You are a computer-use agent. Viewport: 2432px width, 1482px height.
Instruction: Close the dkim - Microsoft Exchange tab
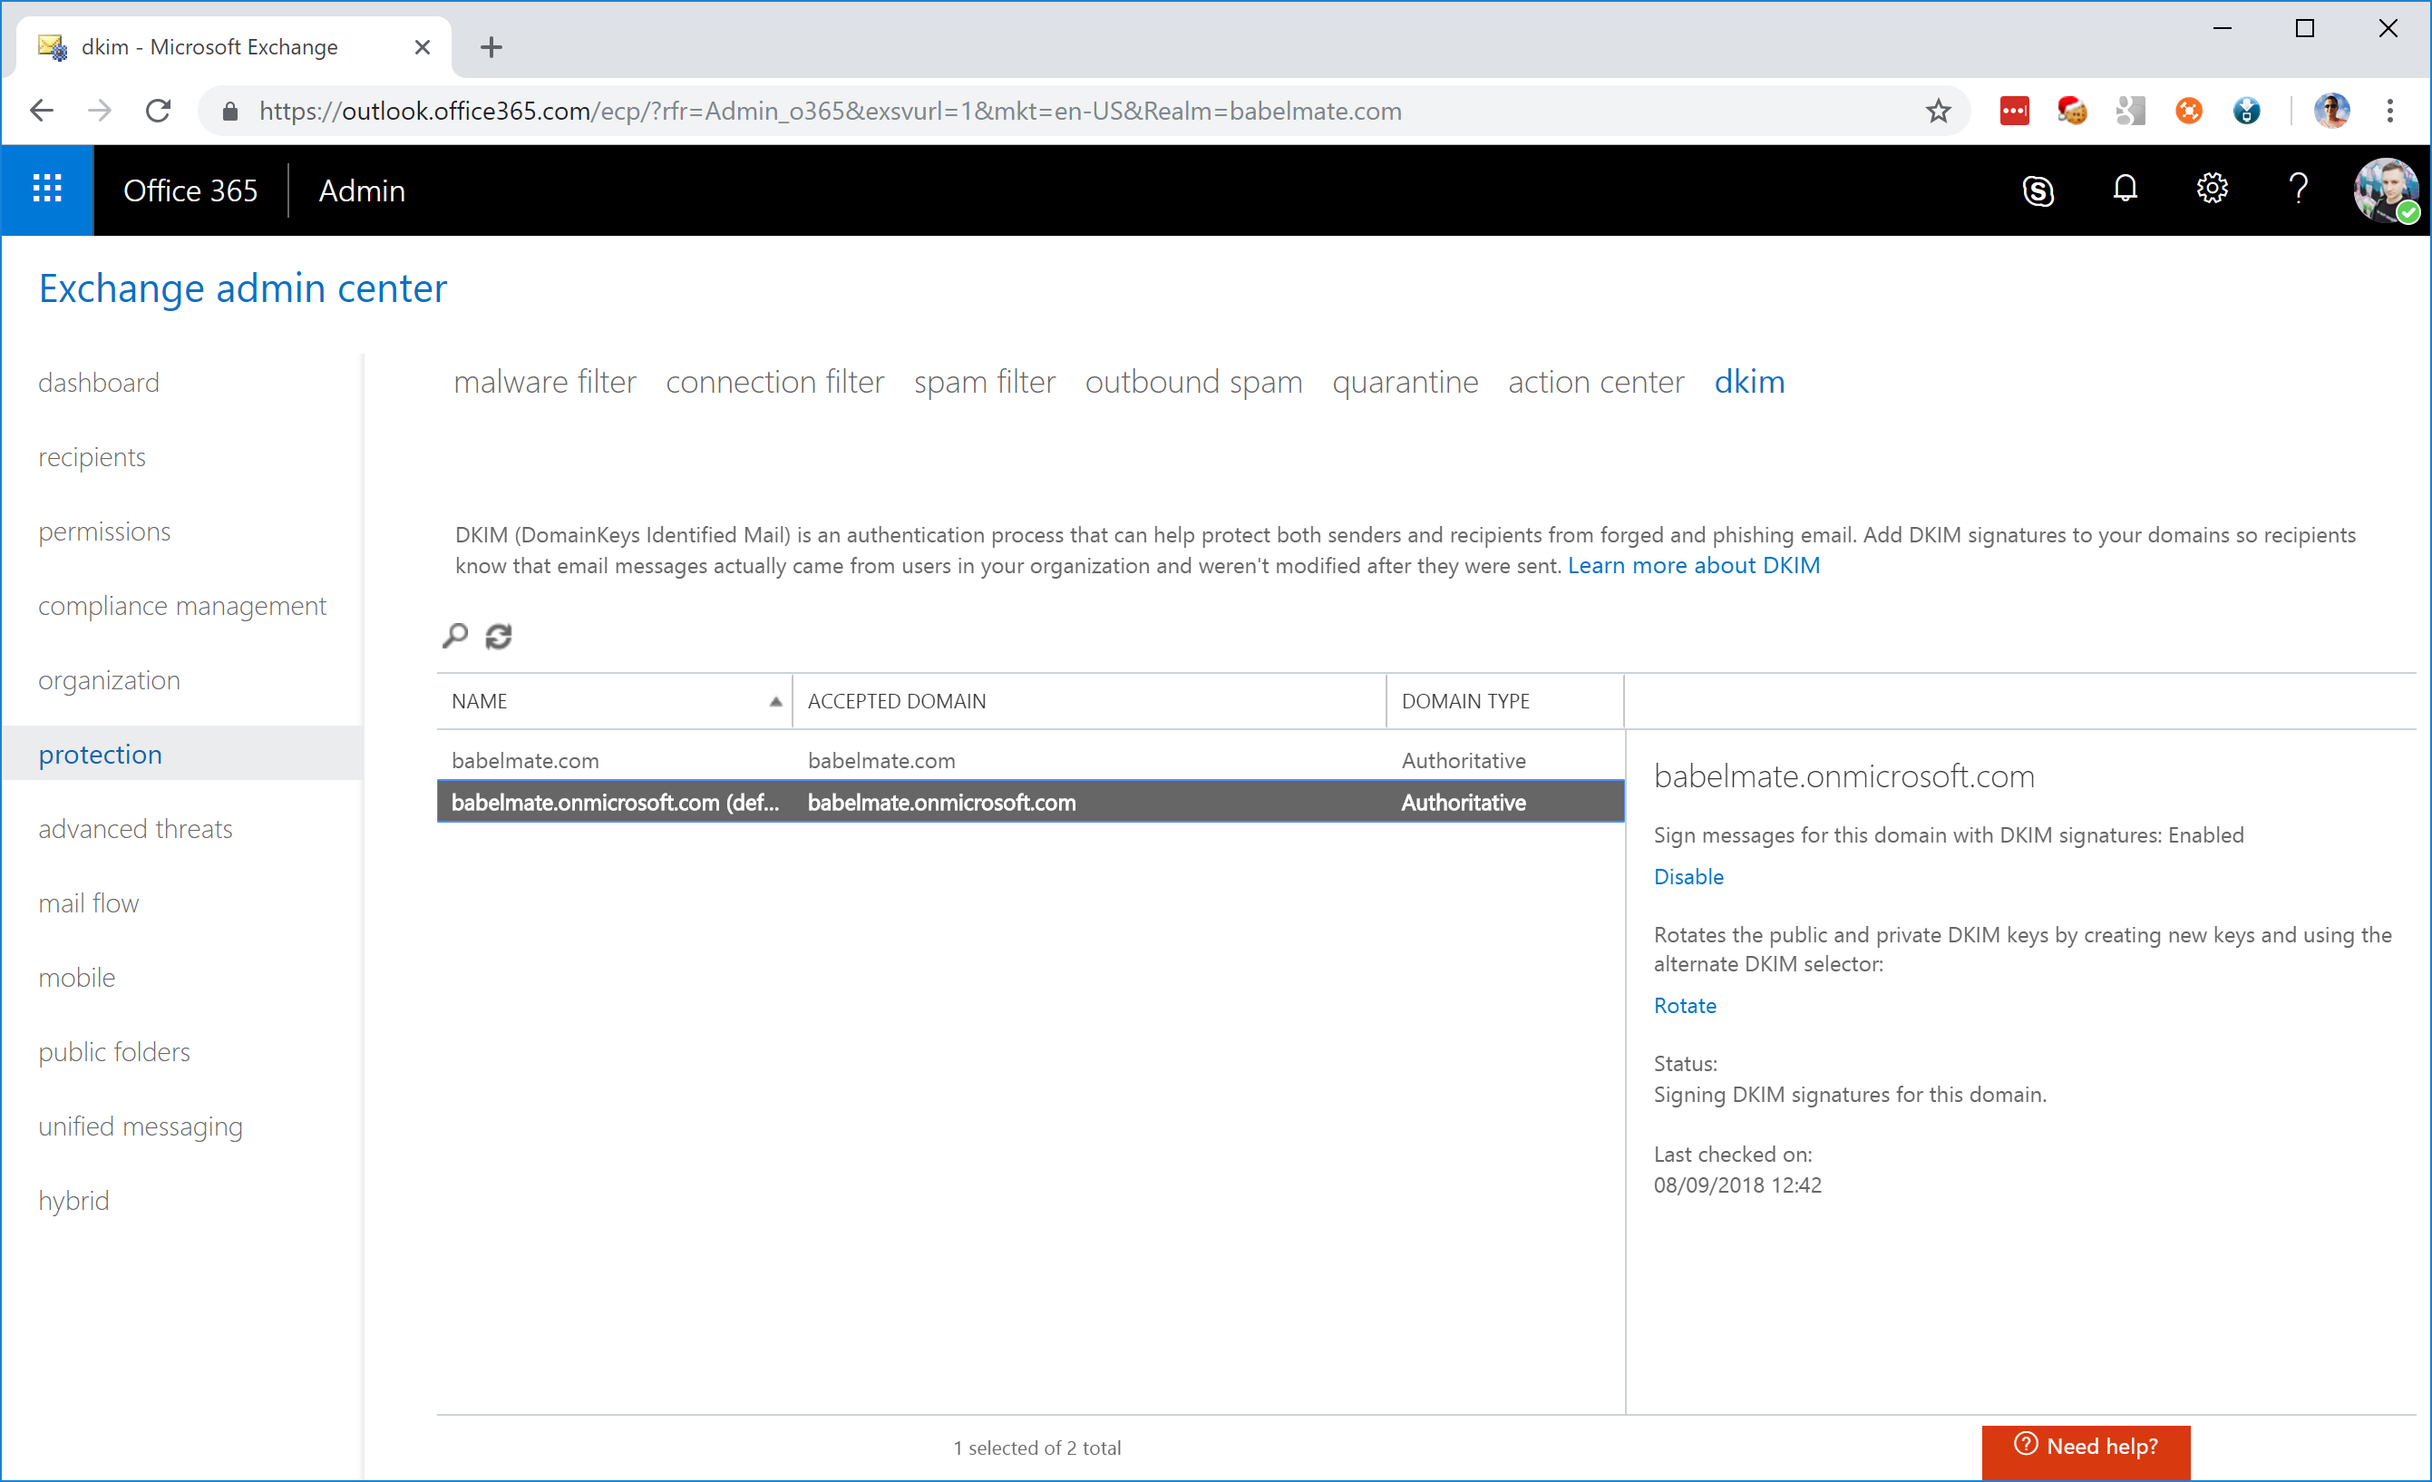click(x=423, y=46)
